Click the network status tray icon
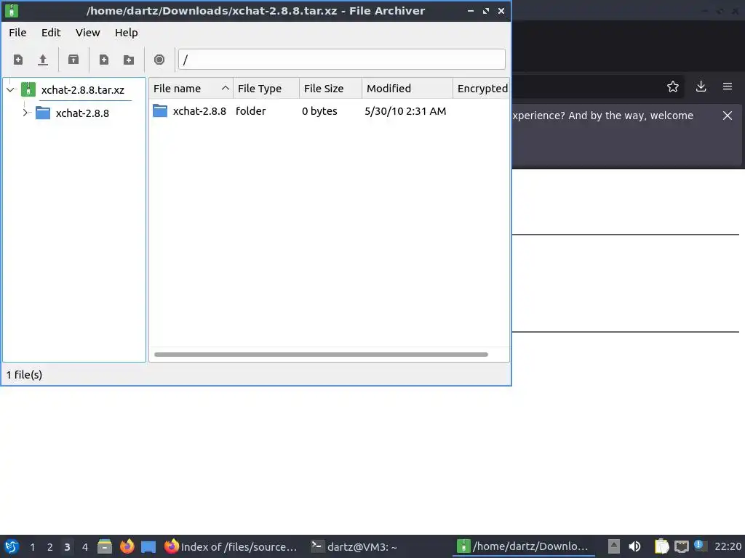Viewport: 745px width, 558px height. pyautogui.click(x=682, y=546)
